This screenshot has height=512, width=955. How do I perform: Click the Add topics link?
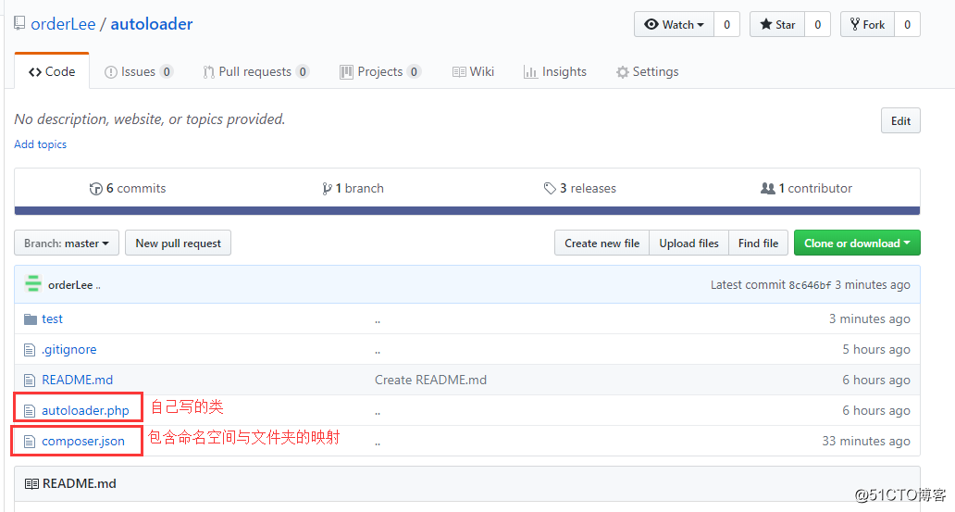[40, 144]
